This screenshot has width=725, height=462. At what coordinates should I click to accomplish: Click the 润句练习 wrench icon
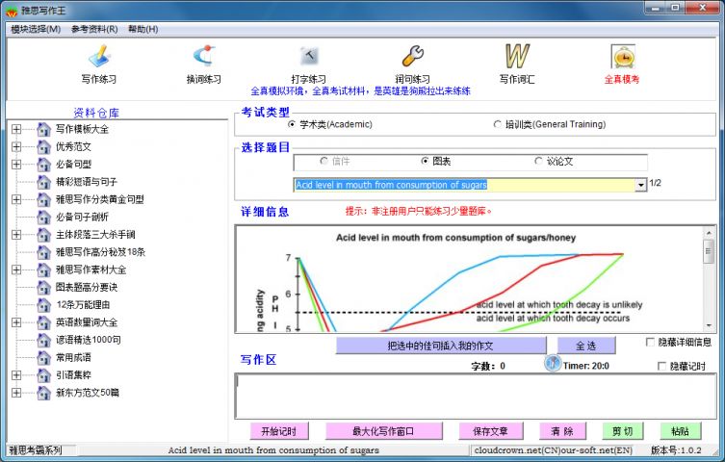(x=413, y=56)
